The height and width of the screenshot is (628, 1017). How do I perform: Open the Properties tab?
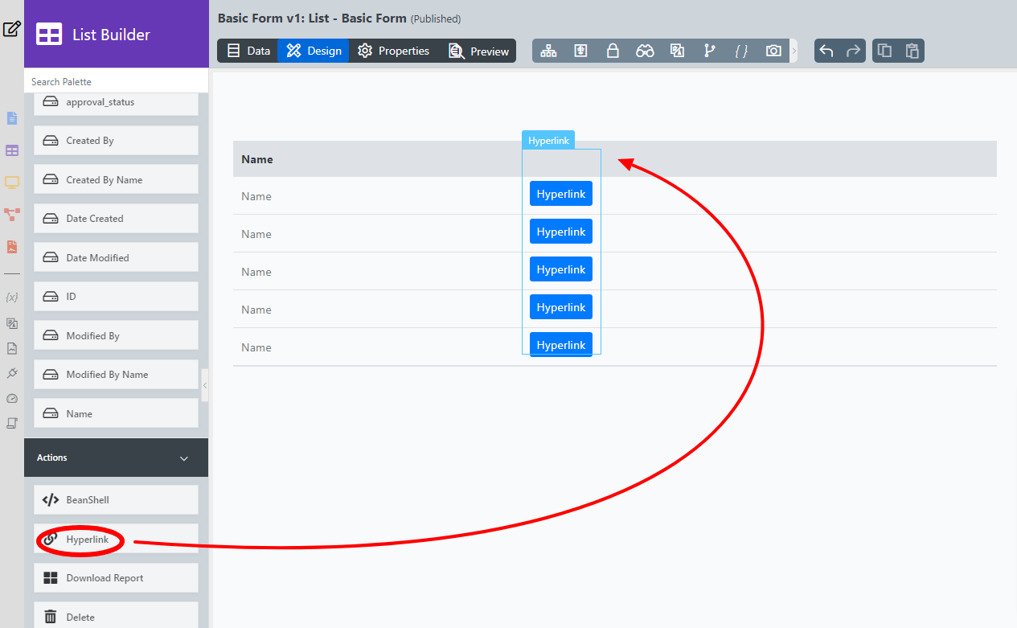pyautogui.click(x=393, y=51)
